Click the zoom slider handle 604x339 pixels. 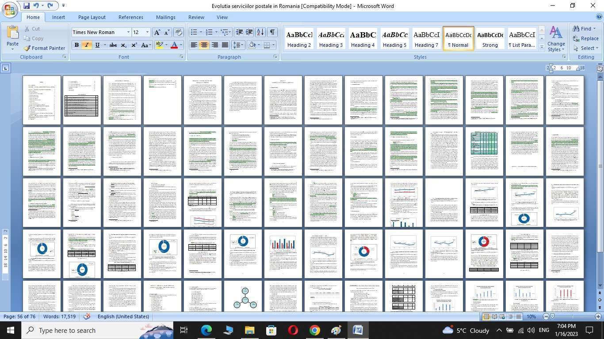tap(552, 316)
